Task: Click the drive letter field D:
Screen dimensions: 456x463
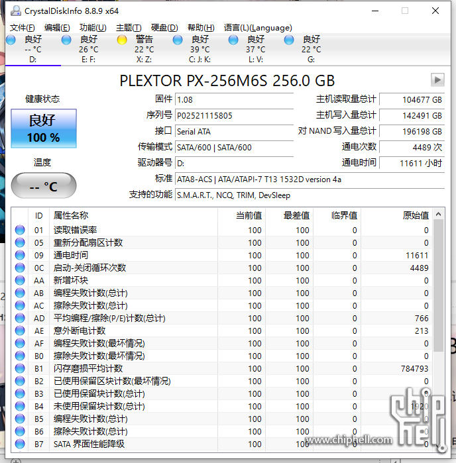Action: (234, 164)
